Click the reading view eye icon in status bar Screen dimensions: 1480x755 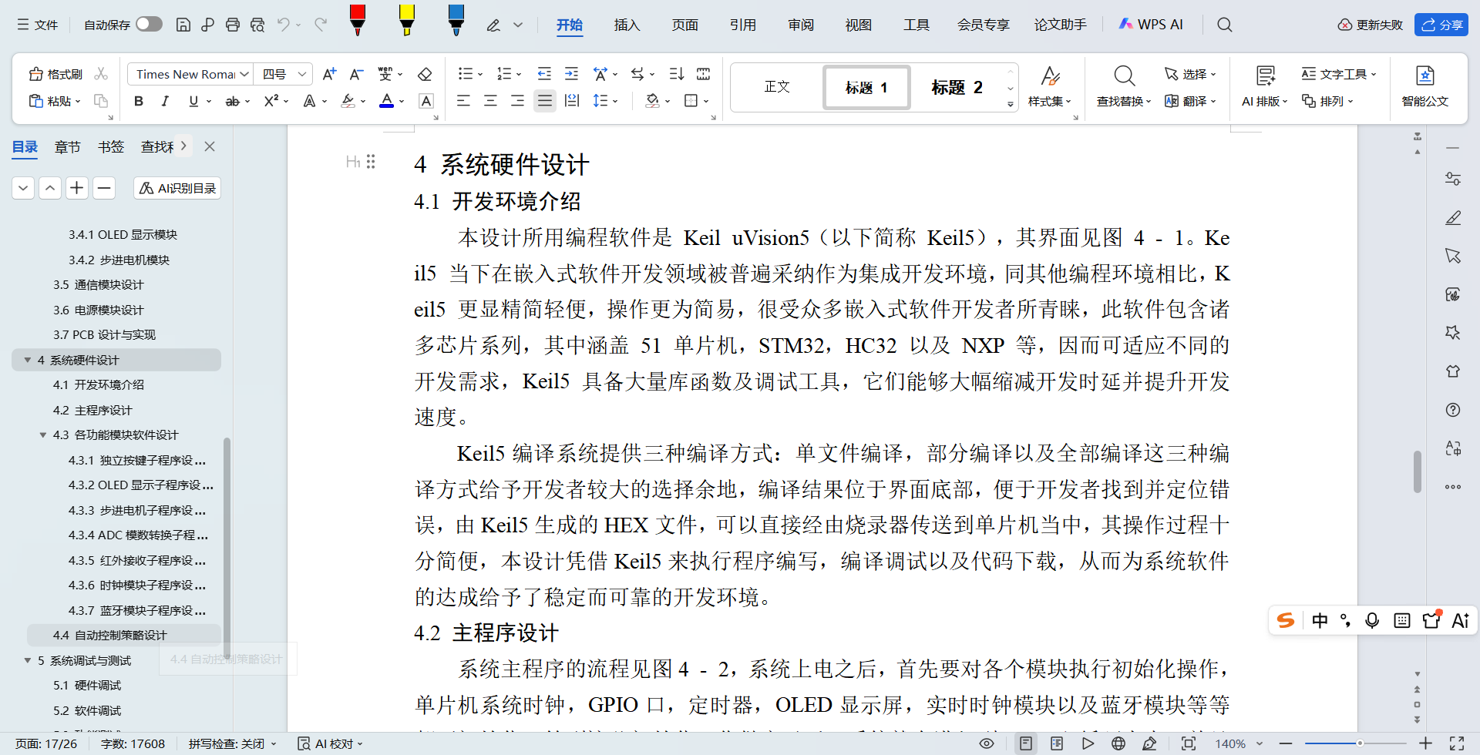point(987,743)
